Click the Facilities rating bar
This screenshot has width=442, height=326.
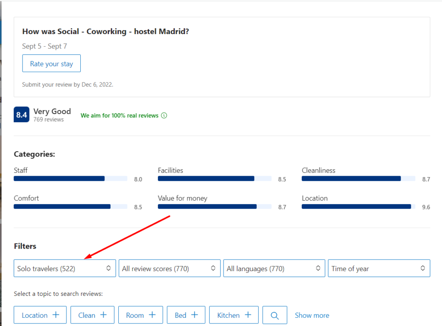tap(215, 178)
